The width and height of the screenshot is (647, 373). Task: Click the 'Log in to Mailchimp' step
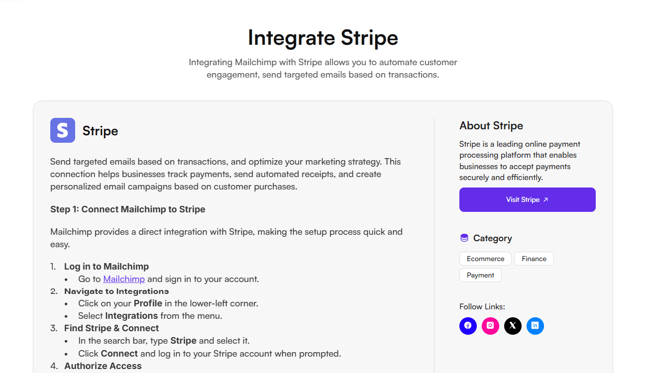[107, 267]
